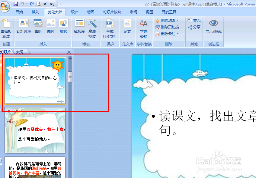Select the second slide thumbnail with butterfly
This screenshot has height=178, width=256.
tap(35, 130)
